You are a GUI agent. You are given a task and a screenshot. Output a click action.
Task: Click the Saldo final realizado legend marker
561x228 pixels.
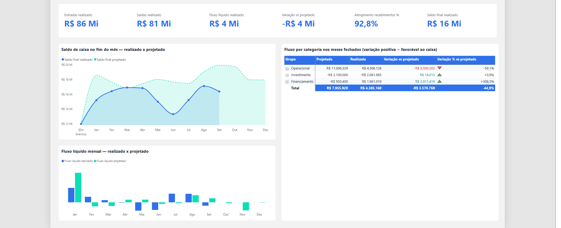click(63, 59)
